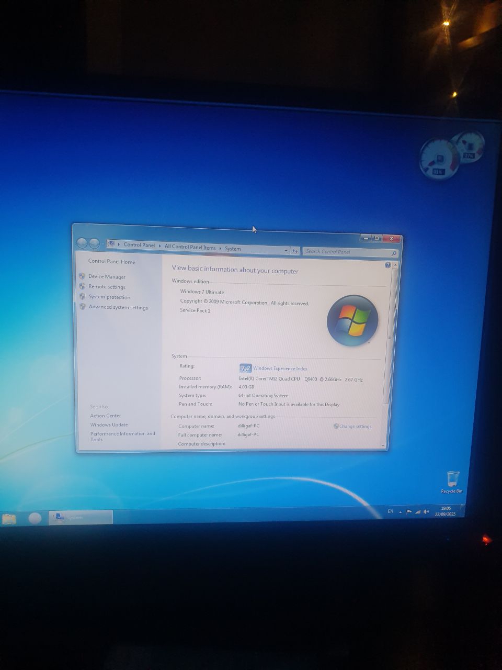502x670 pixels.
Task: Click the dilligaf-PC computer name value
Action: 248,426
